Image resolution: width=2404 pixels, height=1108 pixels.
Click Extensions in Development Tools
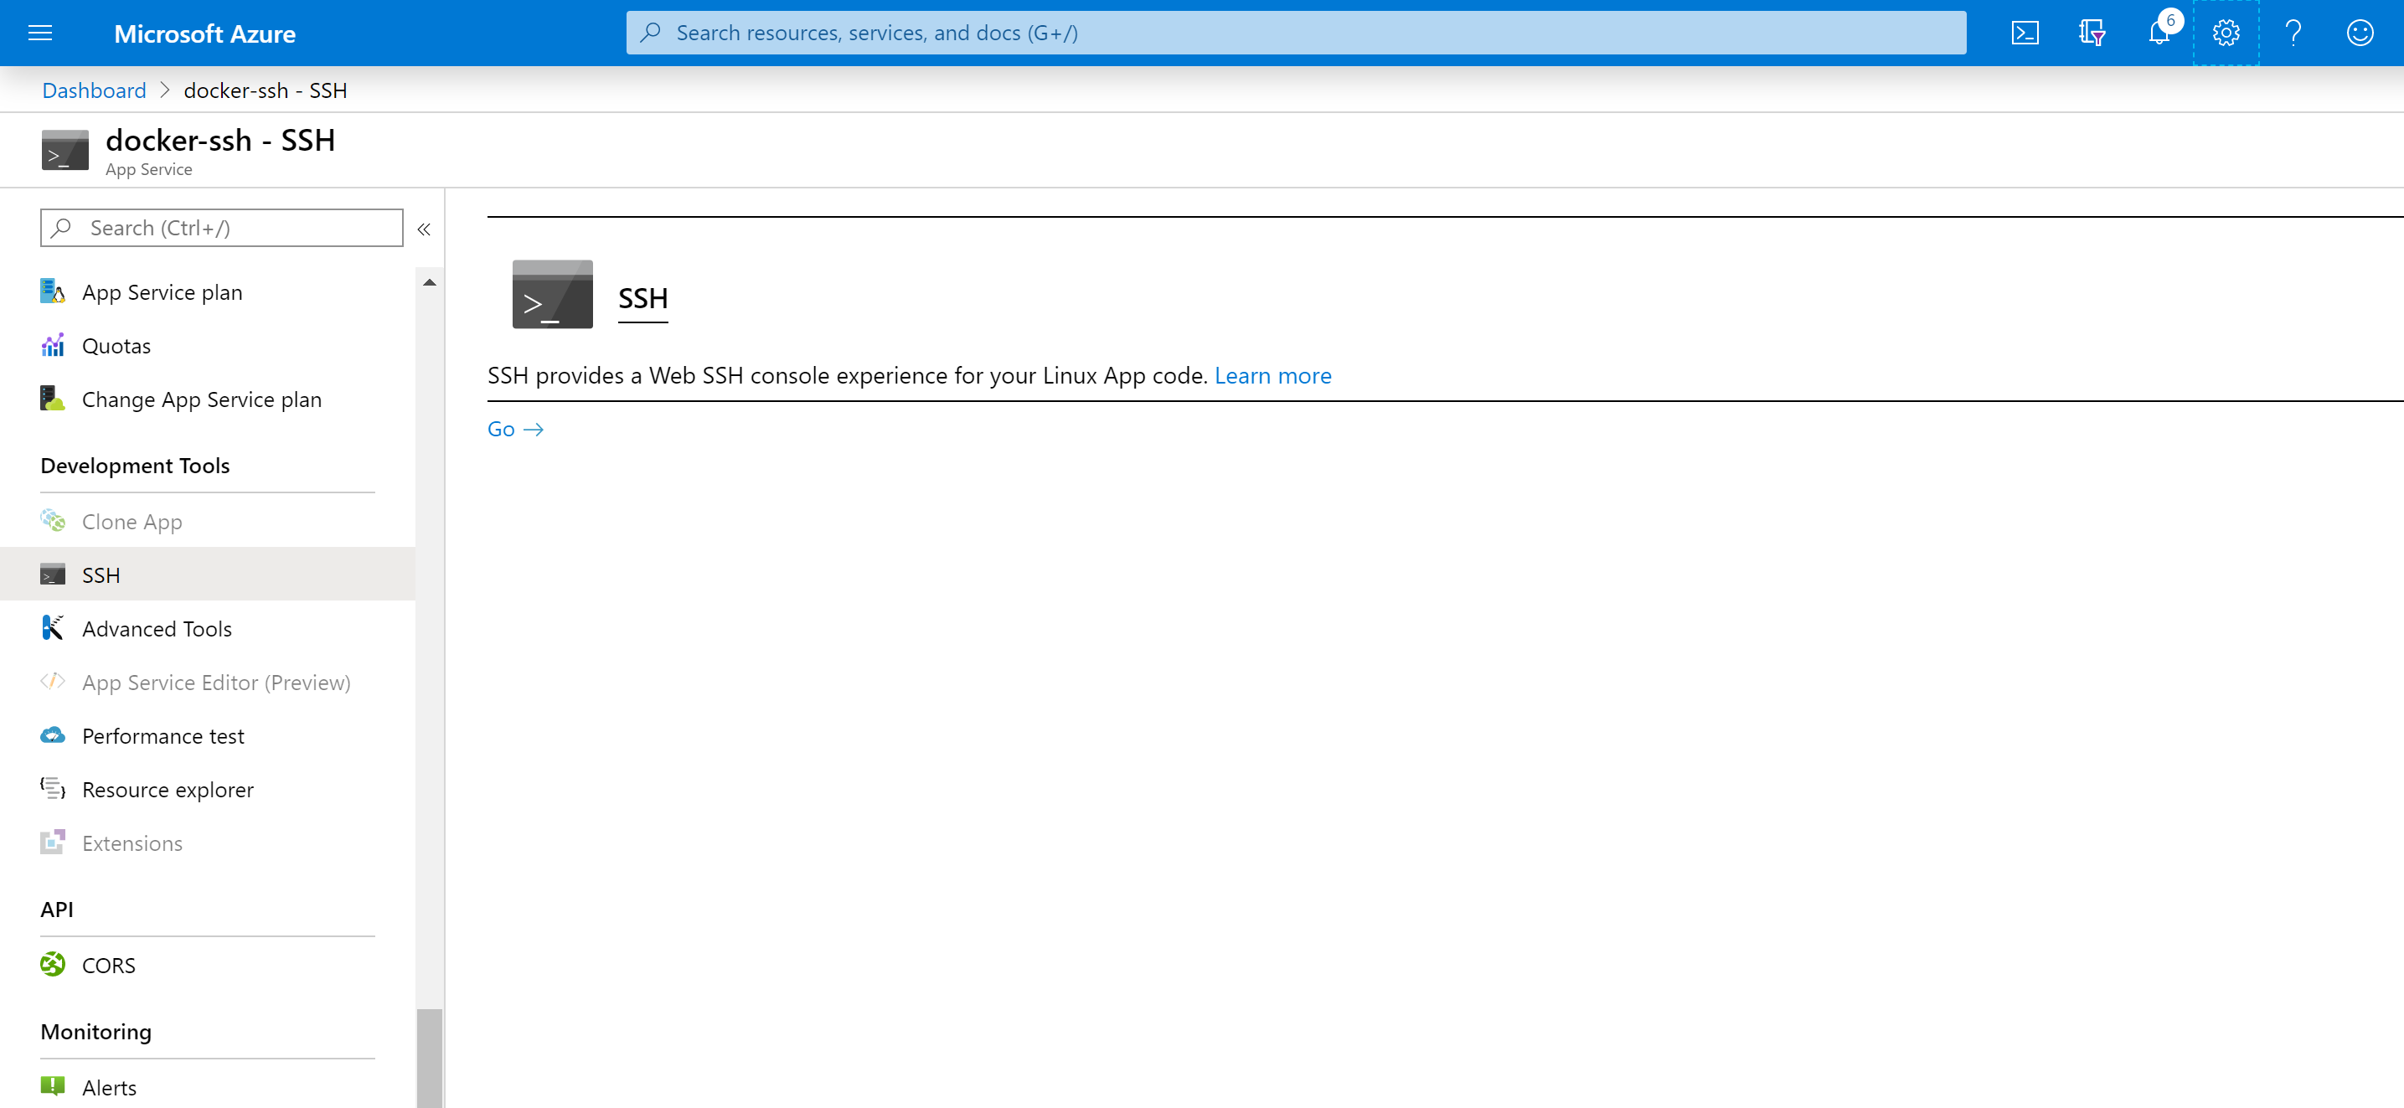(131, 843)
